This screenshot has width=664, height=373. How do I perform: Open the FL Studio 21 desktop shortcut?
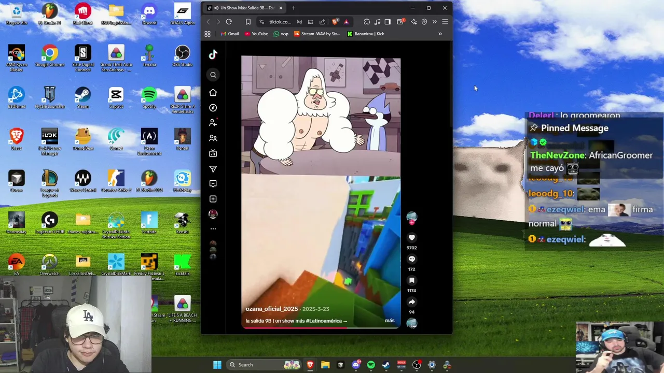pyautogui.click(x=49, y=14)
